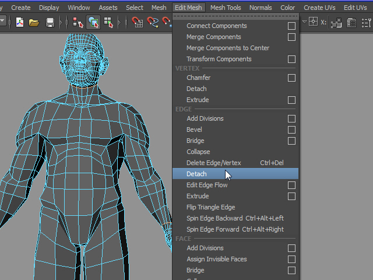Click Flip Triangle Edge command

click(210, 207)
